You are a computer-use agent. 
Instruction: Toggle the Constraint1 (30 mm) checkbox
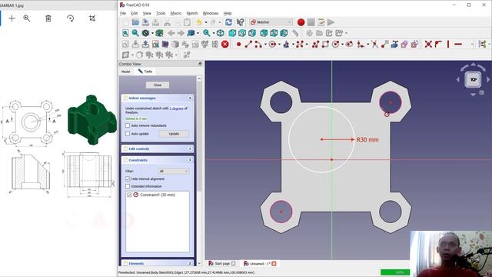pos(129,195)
